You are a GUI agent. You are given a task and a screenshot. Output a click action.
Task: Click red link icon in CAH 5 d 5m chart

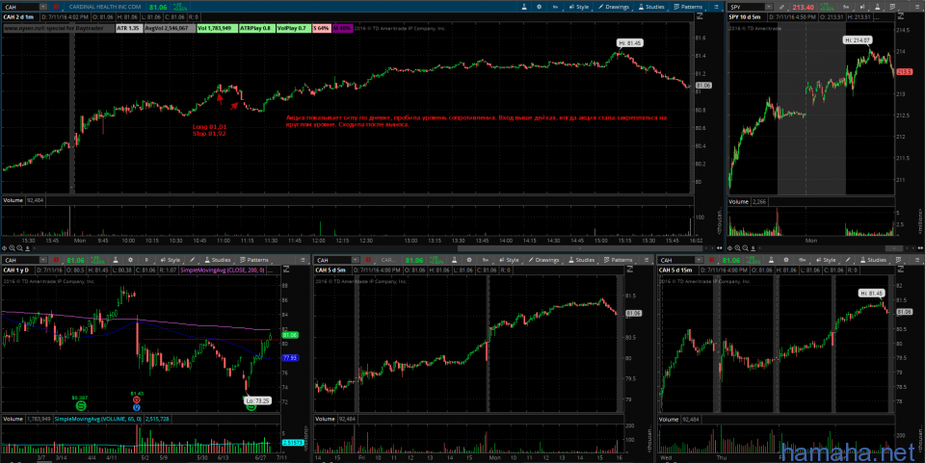pos(368,260)
